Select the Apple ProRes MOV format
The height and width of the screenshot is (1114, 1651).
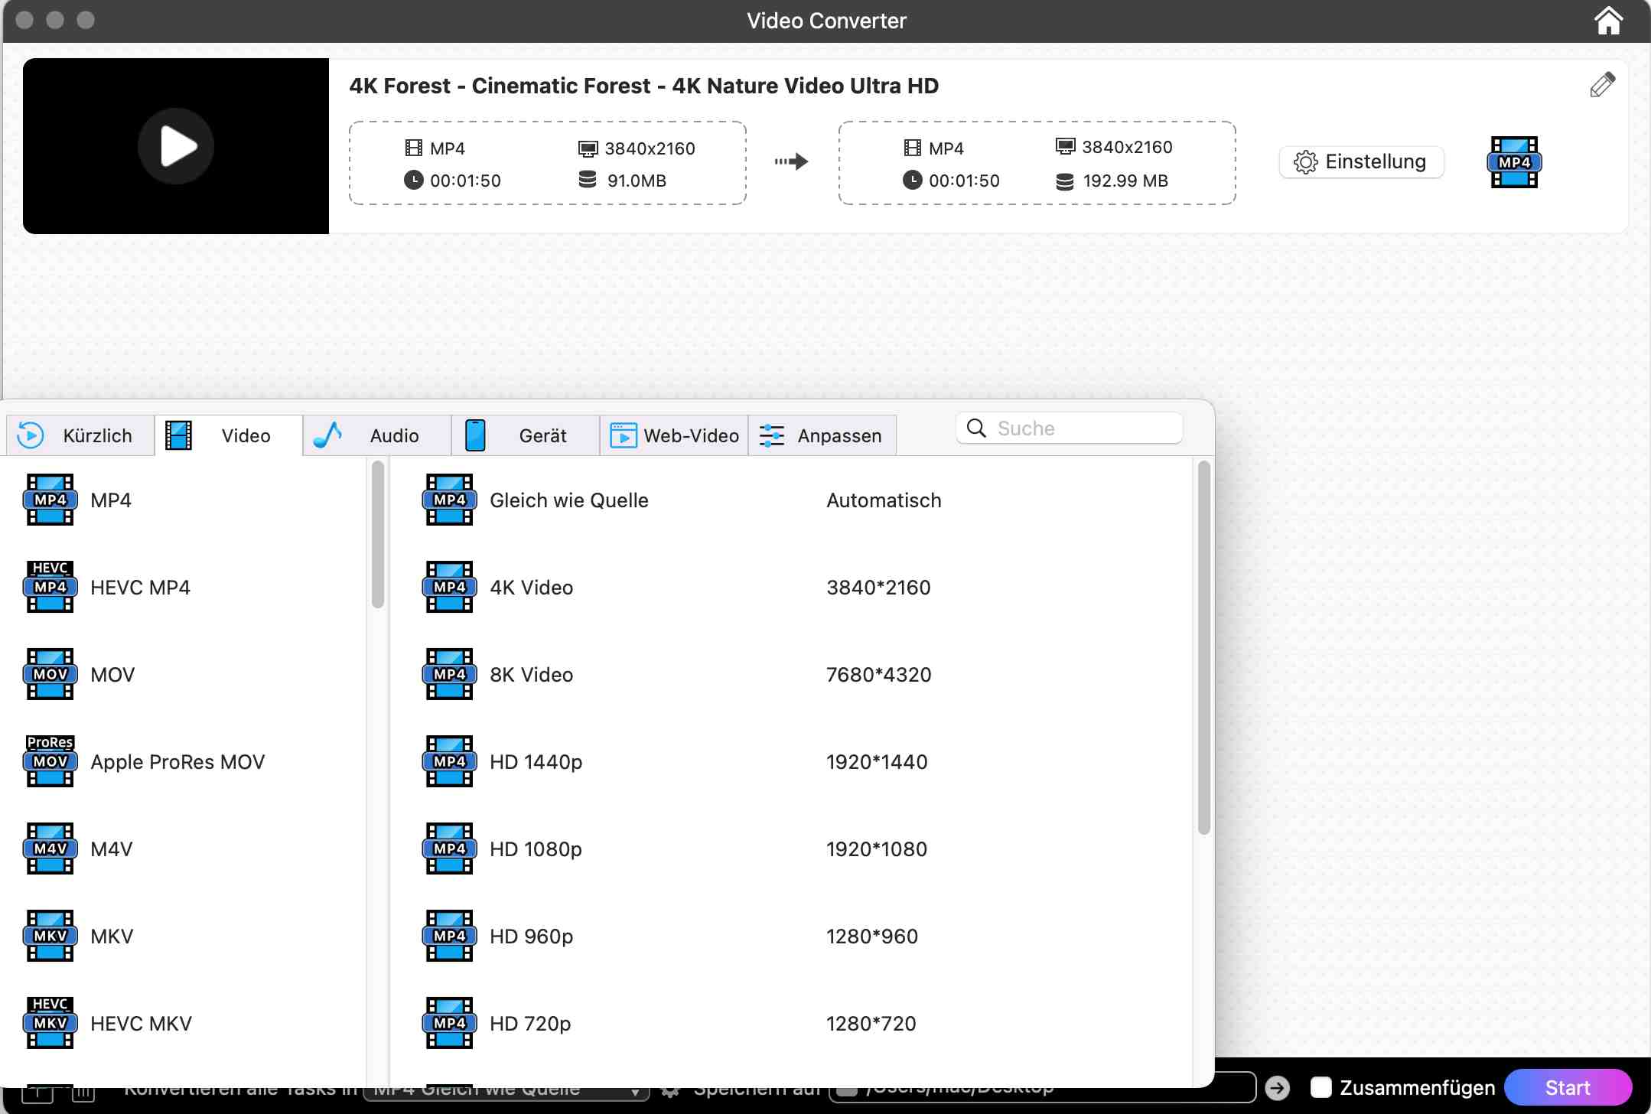coord(177,762)
